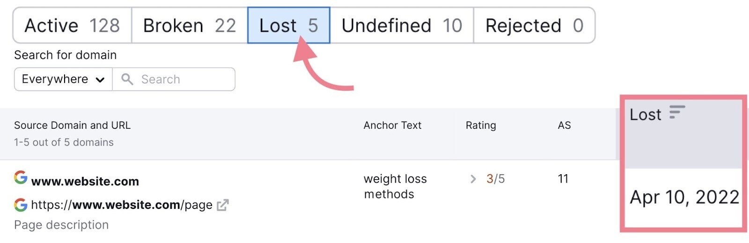Click the Lost column sort icon
Screen dimensions: 749x243
pyautogui.click(x=677, y=112)
